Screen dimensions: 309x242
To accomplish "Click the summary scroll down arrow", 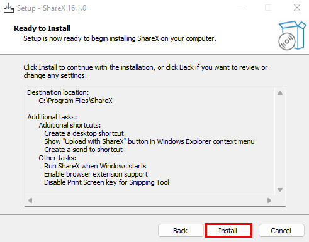I will pos(280,190).
